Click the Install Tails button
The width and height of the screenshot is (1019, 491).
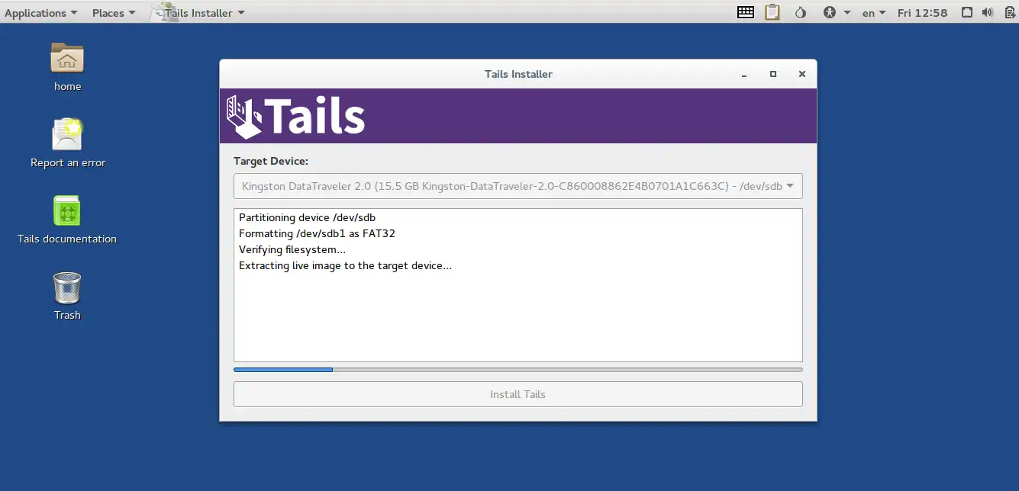pyautogui.click(x=518, y=394)
